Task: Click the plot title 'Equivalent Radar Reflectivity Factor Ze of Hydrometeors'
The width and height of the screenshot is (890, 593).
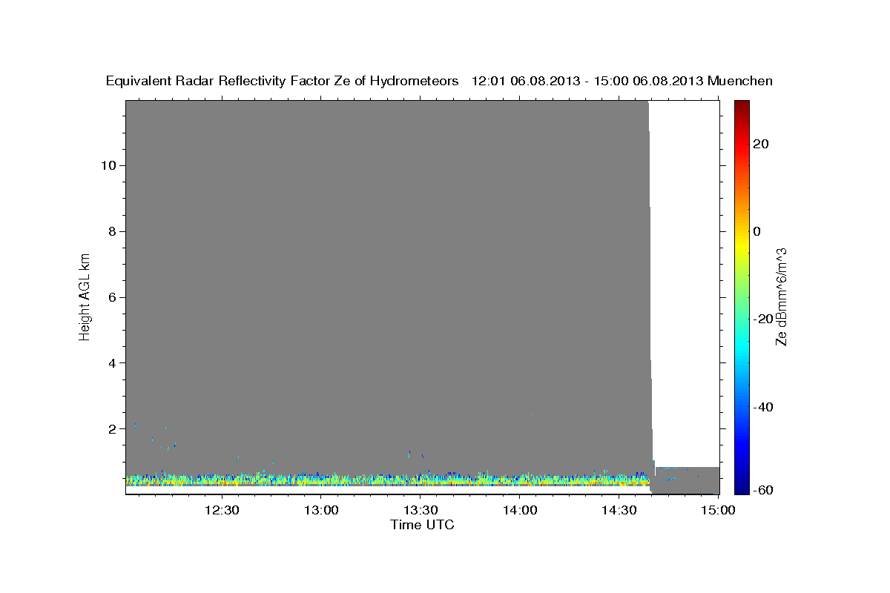Action: tap(283, 82)
